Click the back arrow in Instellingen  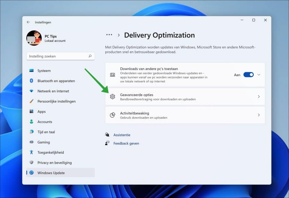click(x=28, y=22)
